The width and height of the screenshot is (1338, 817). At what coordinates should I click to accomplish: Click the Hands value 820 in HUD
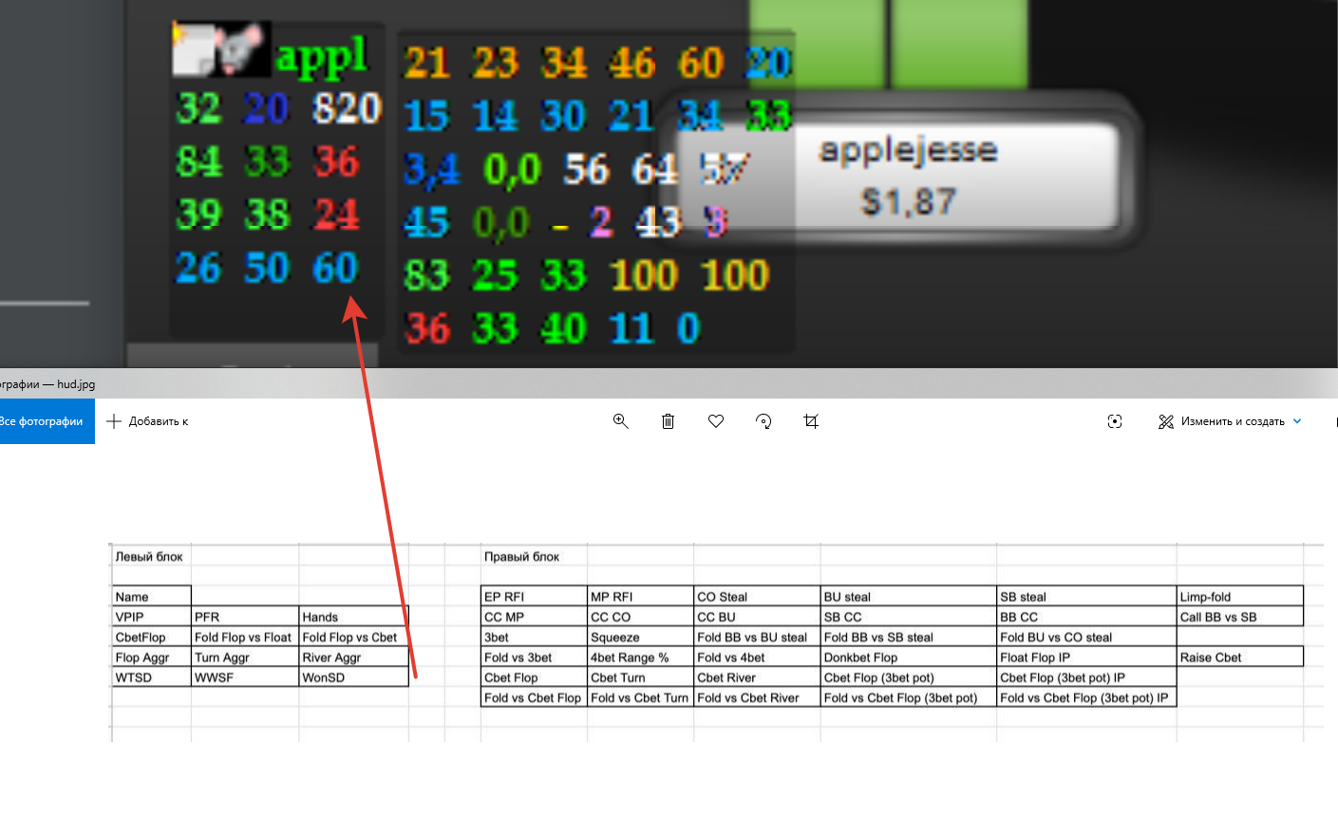pos(347,109)
